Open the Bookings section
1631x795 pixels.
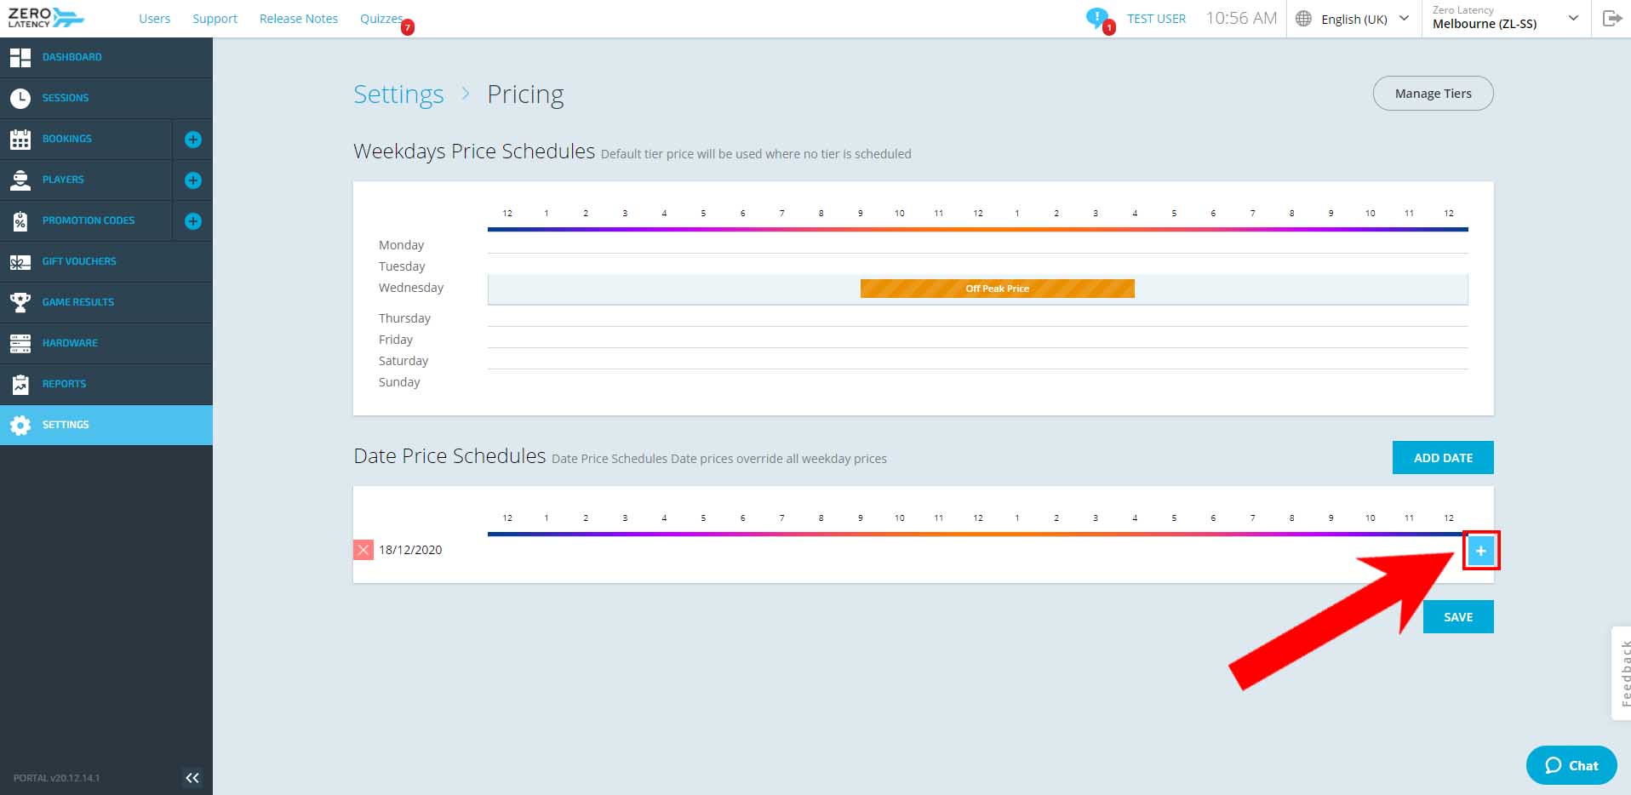click(x=86, y=139)
